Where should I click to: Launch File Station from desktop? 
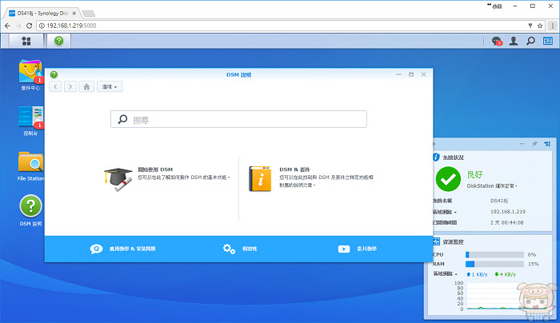(30, 166)
